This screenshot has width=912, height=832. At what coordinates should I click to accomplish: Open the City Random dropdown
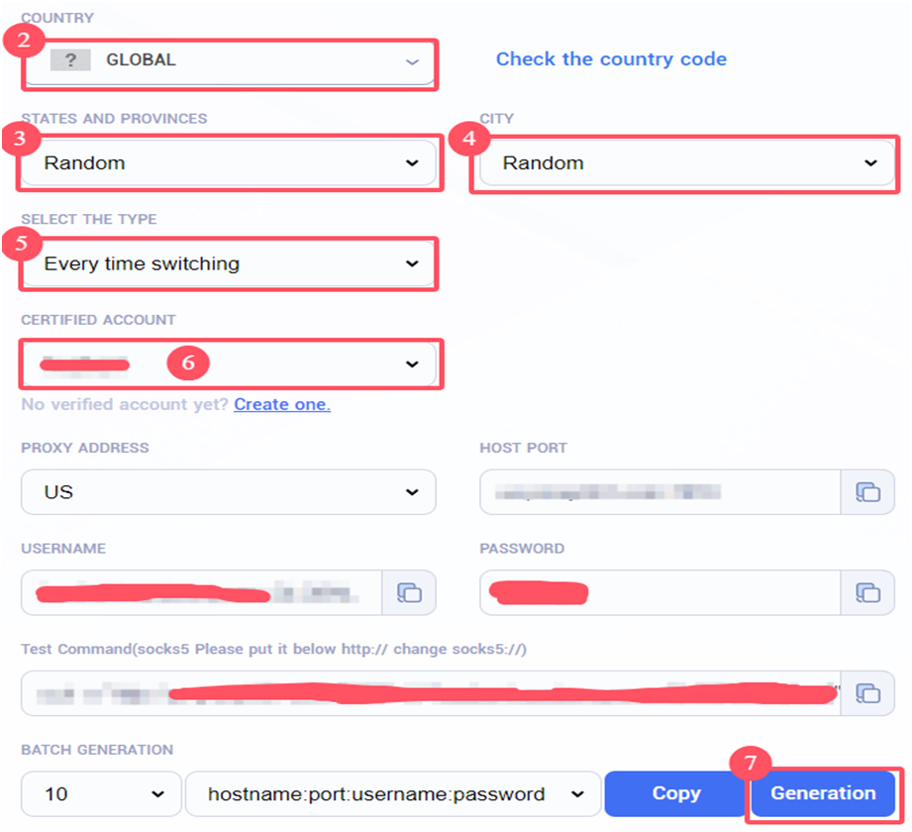(688, 163)
